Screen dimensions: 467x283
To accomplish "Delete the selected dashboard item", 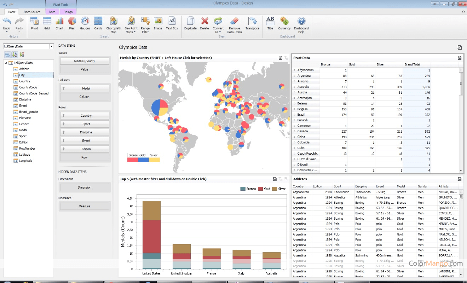I will (204, 23).
